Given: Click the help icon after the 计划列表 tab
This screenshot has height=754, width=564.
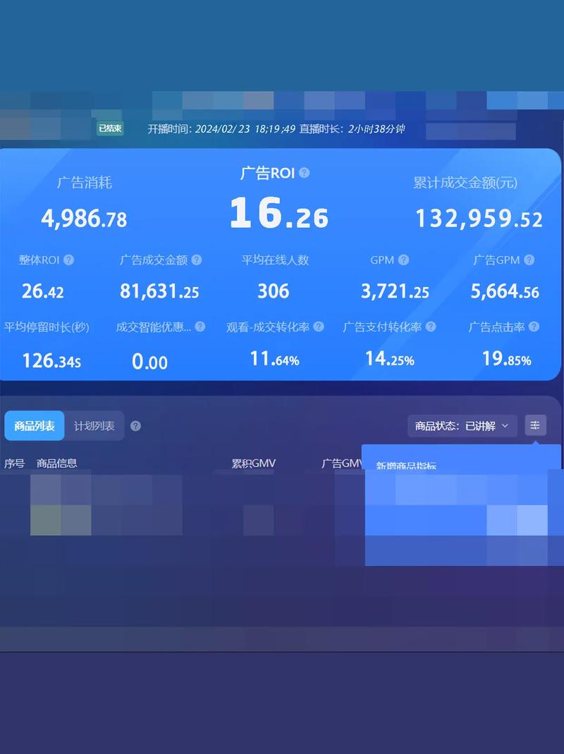Looking at the screenshot, I should pos(135,426).
